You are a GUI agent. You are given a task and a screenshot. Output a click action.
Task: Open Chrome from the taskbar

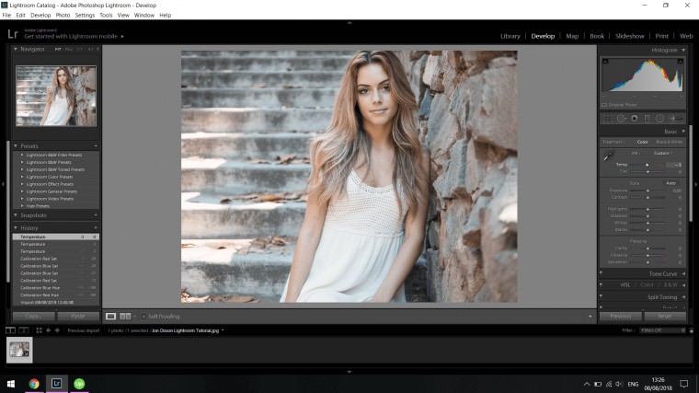click(34, 384)
